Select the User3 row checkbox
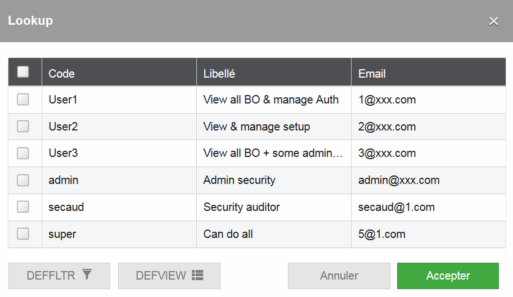The width and height of the screenshot is (513, 297). click(x=23, y=153)
